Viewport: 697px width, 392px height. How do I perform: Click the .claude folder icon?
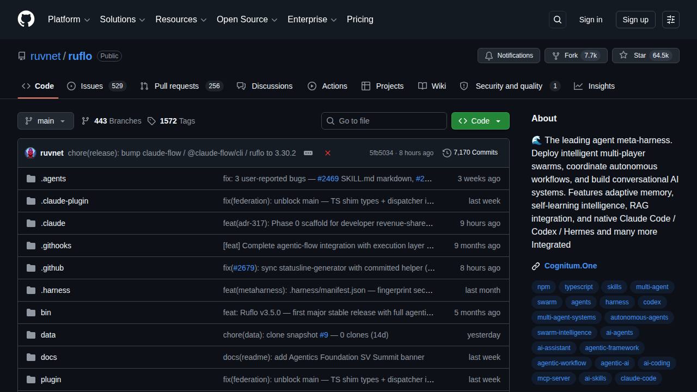point(31,223)
